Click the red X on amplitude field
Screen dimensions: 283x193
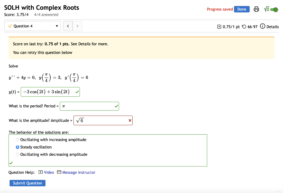(130, 121)
